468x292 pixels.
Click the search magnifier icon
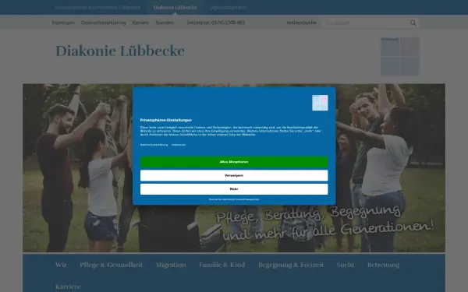[x=413, y=23]
